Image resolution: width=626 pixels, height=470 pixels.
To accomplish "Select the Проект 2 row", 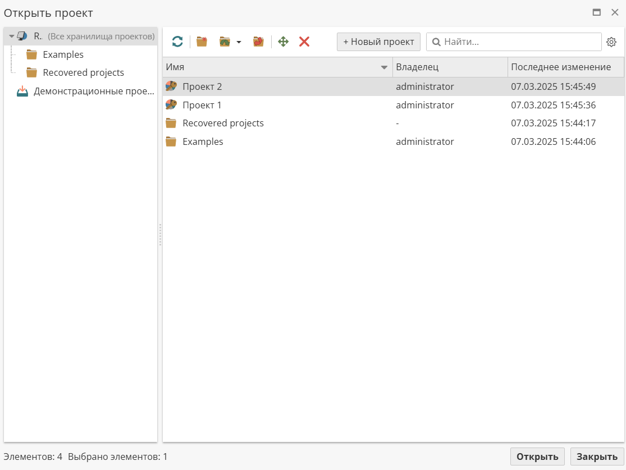I will (393, 86).
